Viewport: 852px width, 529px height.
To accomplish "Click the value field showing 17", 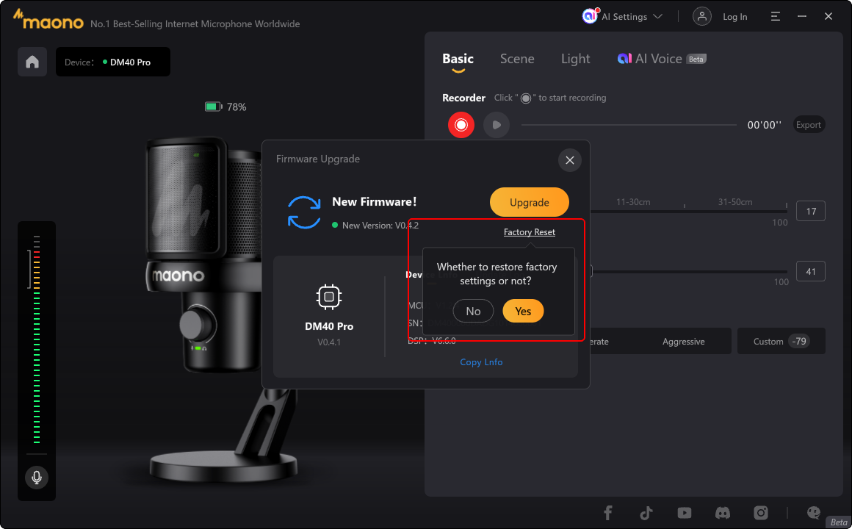I will click(x=811, y=211).
